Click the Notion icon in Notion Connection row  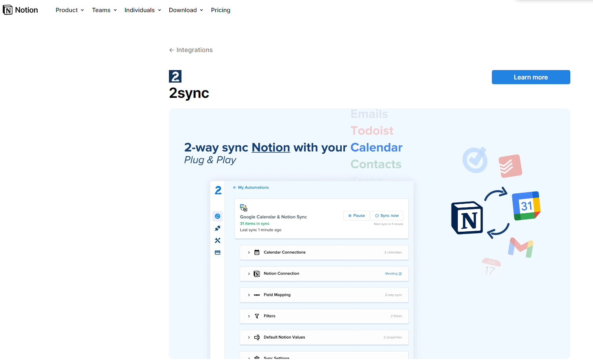pyautogui.click(x=257, y=274)
